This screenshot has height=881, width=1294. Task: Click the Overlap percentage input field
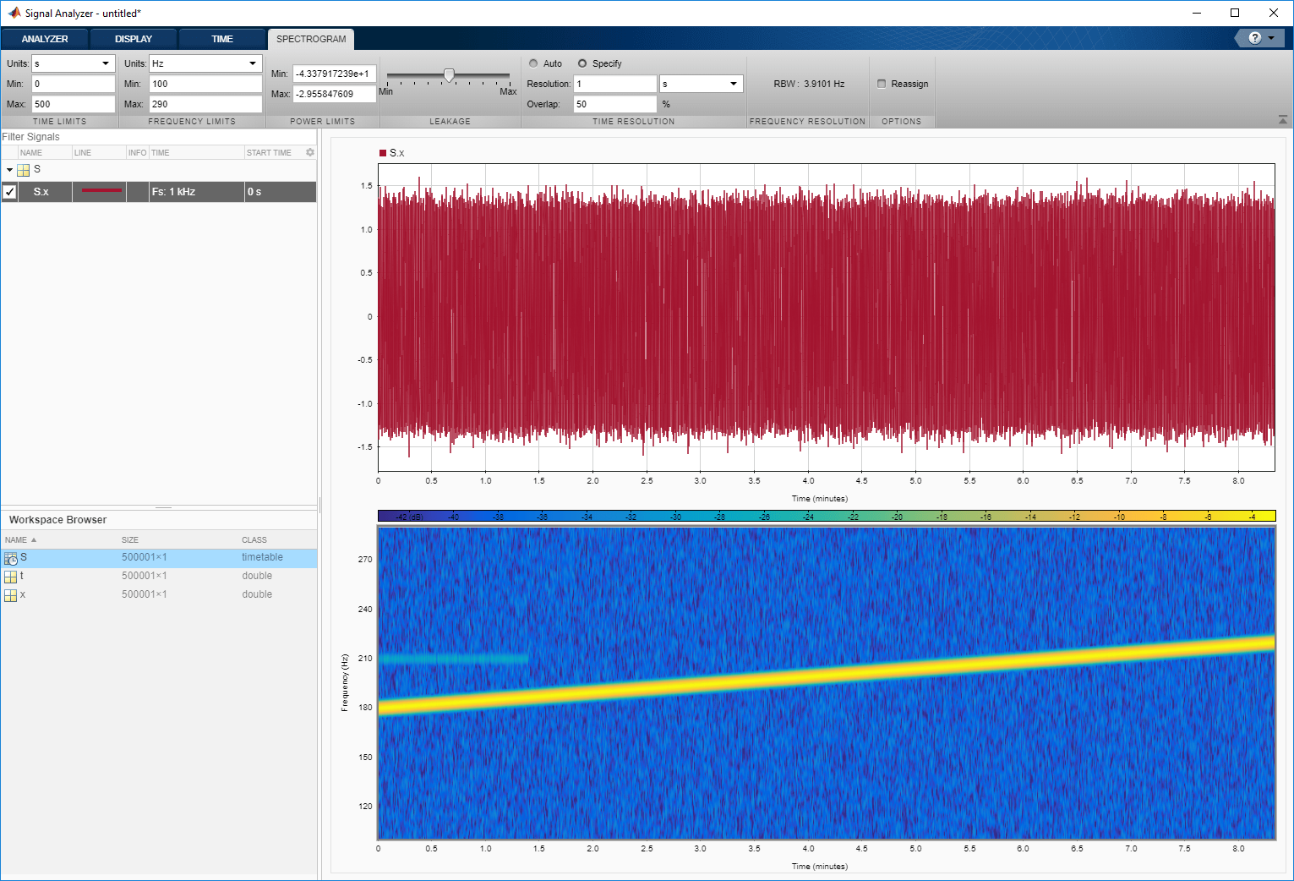point(614,104)
